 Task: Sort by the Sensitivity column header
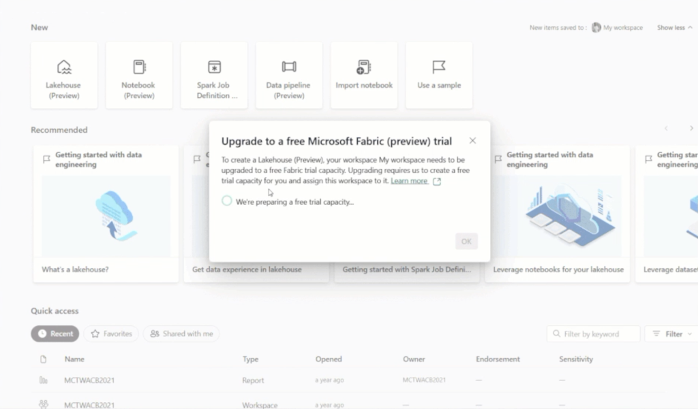coord(576,359)
